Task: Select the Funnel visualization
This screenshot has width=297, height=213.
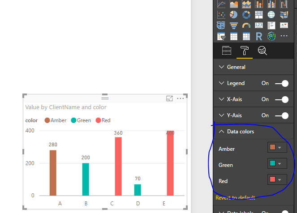Action: [234, 26]
